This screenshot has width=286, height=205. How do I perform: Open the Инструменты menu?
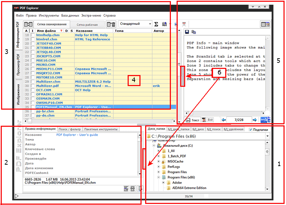tap(49, 15)
